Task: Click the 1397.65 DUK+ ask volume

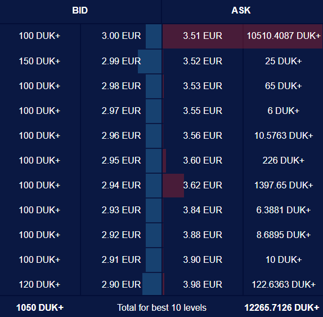Action: click(x=284, y=185)
